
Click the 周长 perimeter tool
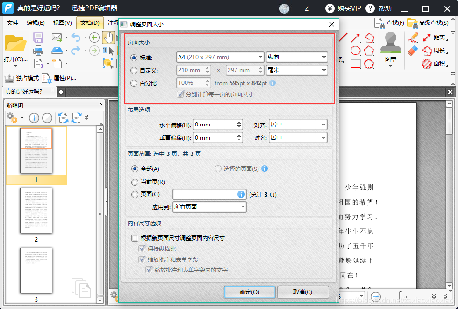pos(435,51)
